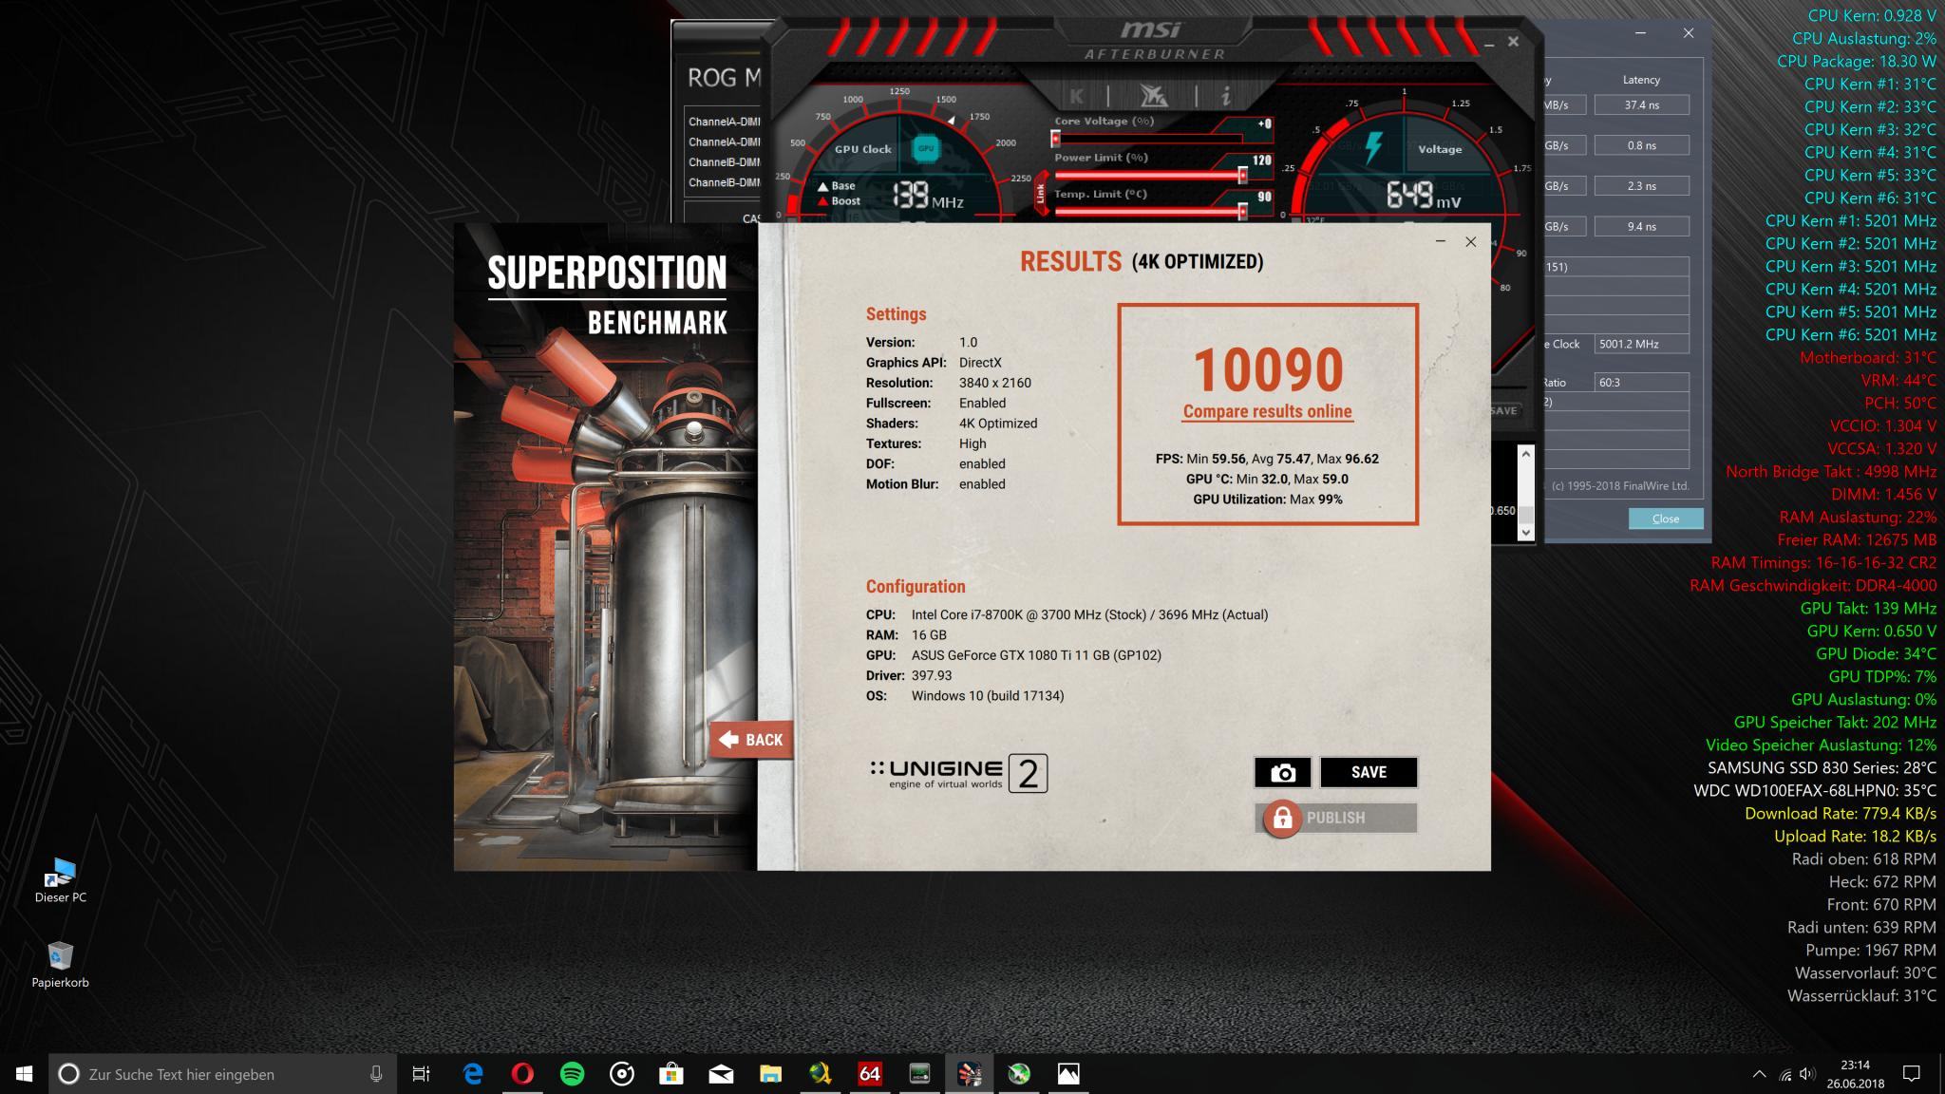The width and height of the screenshot is (1945, 1094).
Task: Click the Temp. Limit slider handle
Action: point(1242,212)
